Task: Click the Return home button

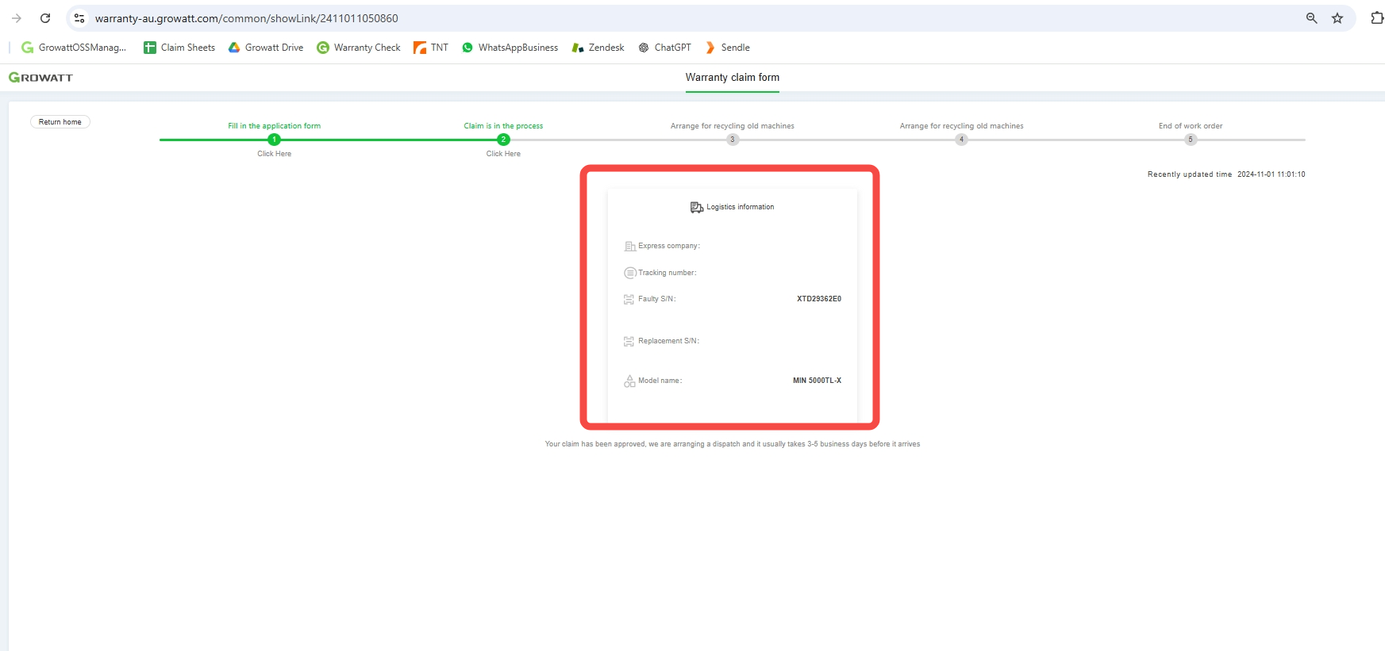Action: click(60, 122)
